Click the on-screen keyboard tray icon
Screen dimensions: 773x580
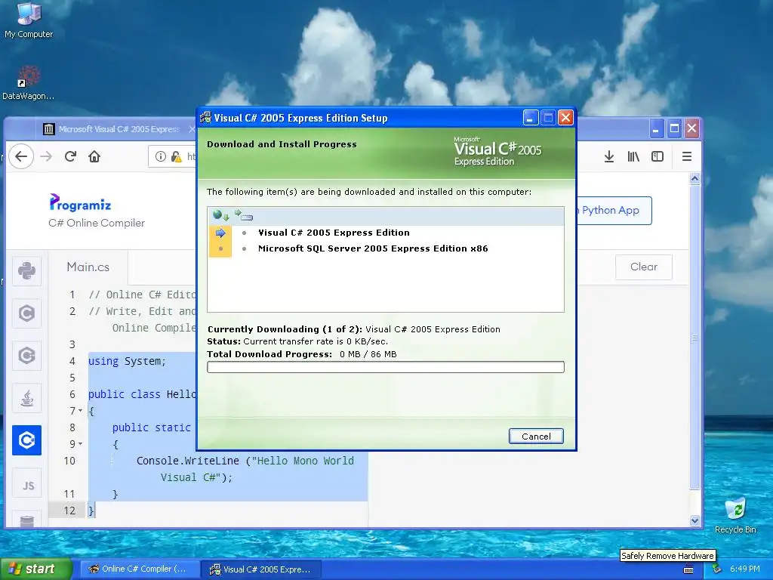tap(688, 569)
